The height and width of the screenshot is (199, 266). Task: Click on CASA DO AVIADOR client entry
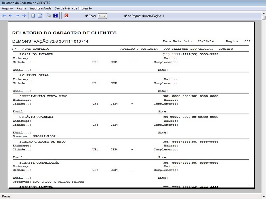click(x=37, y=54)
